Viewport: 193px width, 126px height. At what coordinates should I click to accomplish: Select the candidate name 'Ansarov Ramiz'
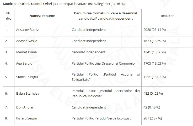pyautogui.click(x=27, y=30)
